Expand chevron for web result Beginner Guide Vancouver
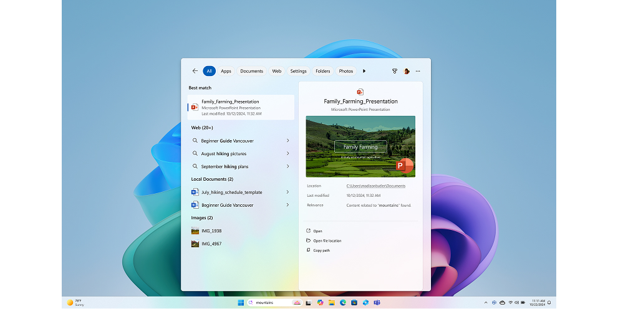 [x=287, y=141]
